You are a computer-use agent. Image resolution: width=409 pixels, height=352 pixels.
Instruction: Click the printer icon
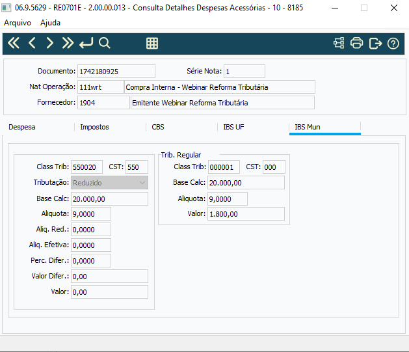pyautogui.click(x=356, y=43)
